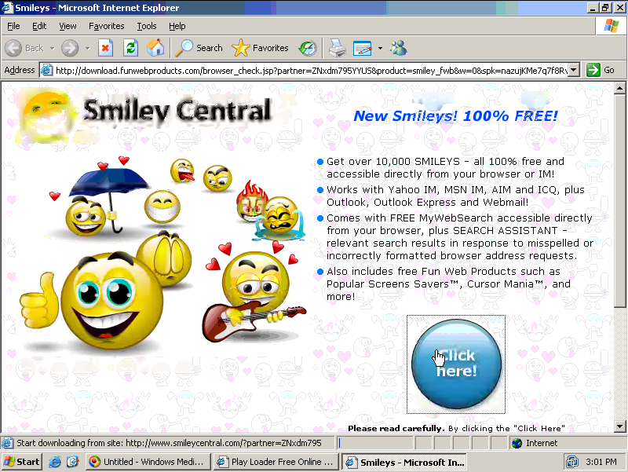The image size is (628, 472).
Task: Click the Forward arrow icon
Action: coord(70,48)
